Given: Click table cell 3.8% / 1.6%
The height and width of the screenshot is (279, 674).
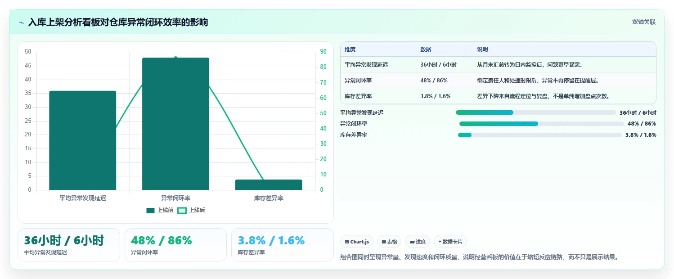Looking at the screenshot, I should click(x=435, y=96).
